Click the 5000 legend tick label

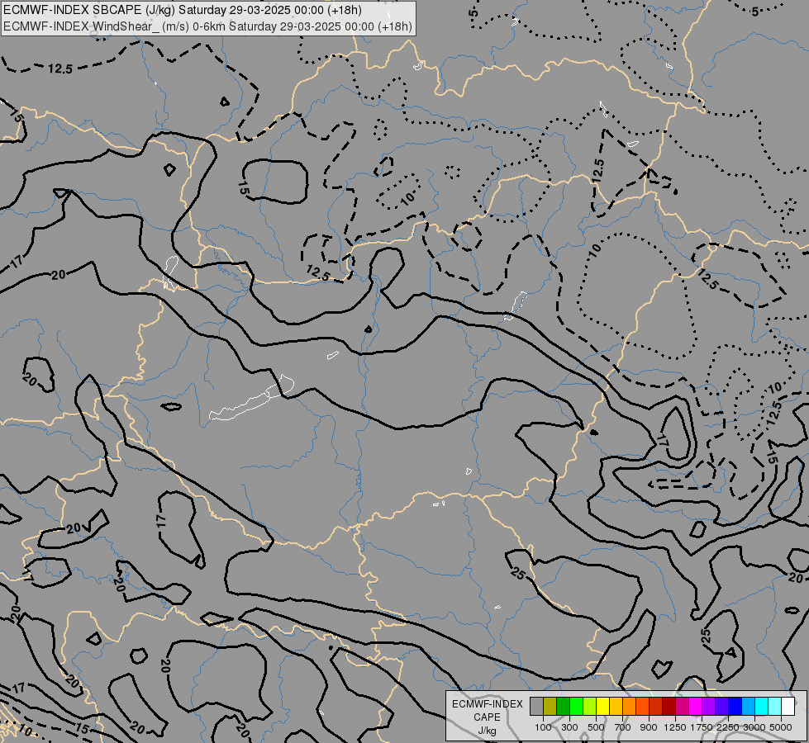coord(781,727)
